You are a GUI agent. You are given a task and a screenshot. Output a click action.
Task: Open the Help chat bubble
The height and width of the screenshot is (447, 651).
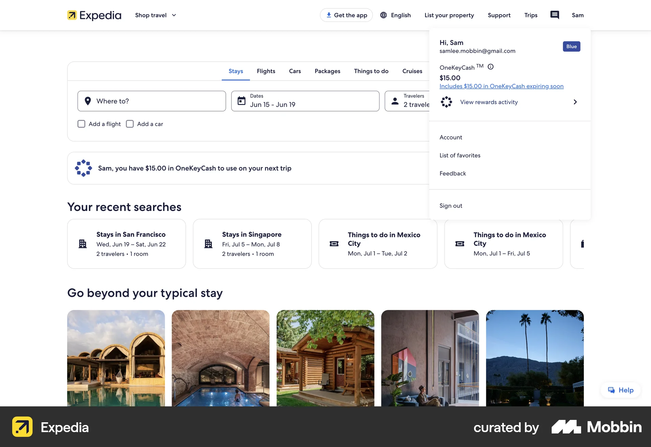tap(620, 390)
